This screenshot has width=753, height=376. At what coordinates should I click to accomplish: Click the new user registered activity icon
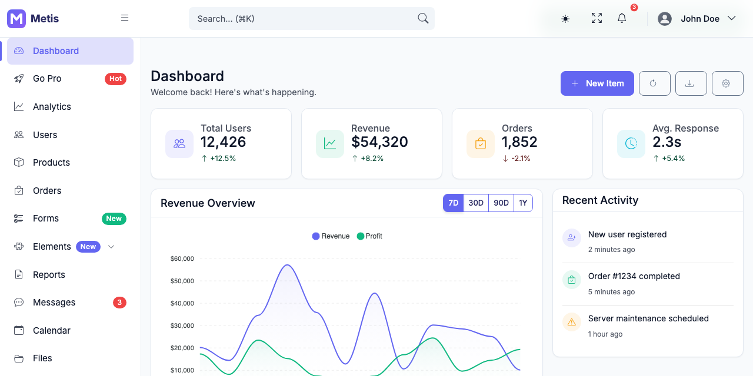(572, 238)
